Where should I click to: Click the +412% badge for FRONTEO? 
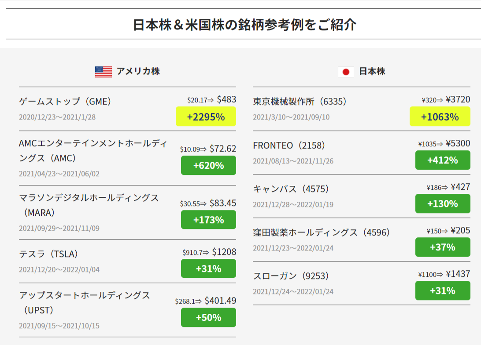[443, 160]
